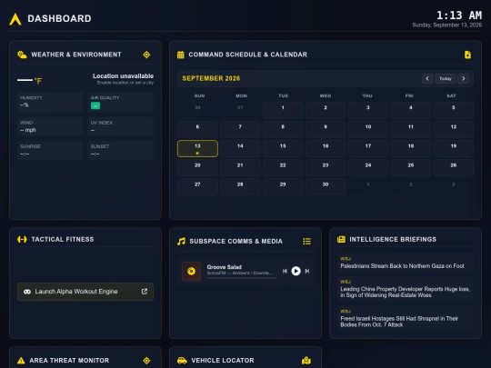The width and height of the screenshot is (491, 368).
Task: Select September 12 on the calendar
Action: [x=454, y=129]
